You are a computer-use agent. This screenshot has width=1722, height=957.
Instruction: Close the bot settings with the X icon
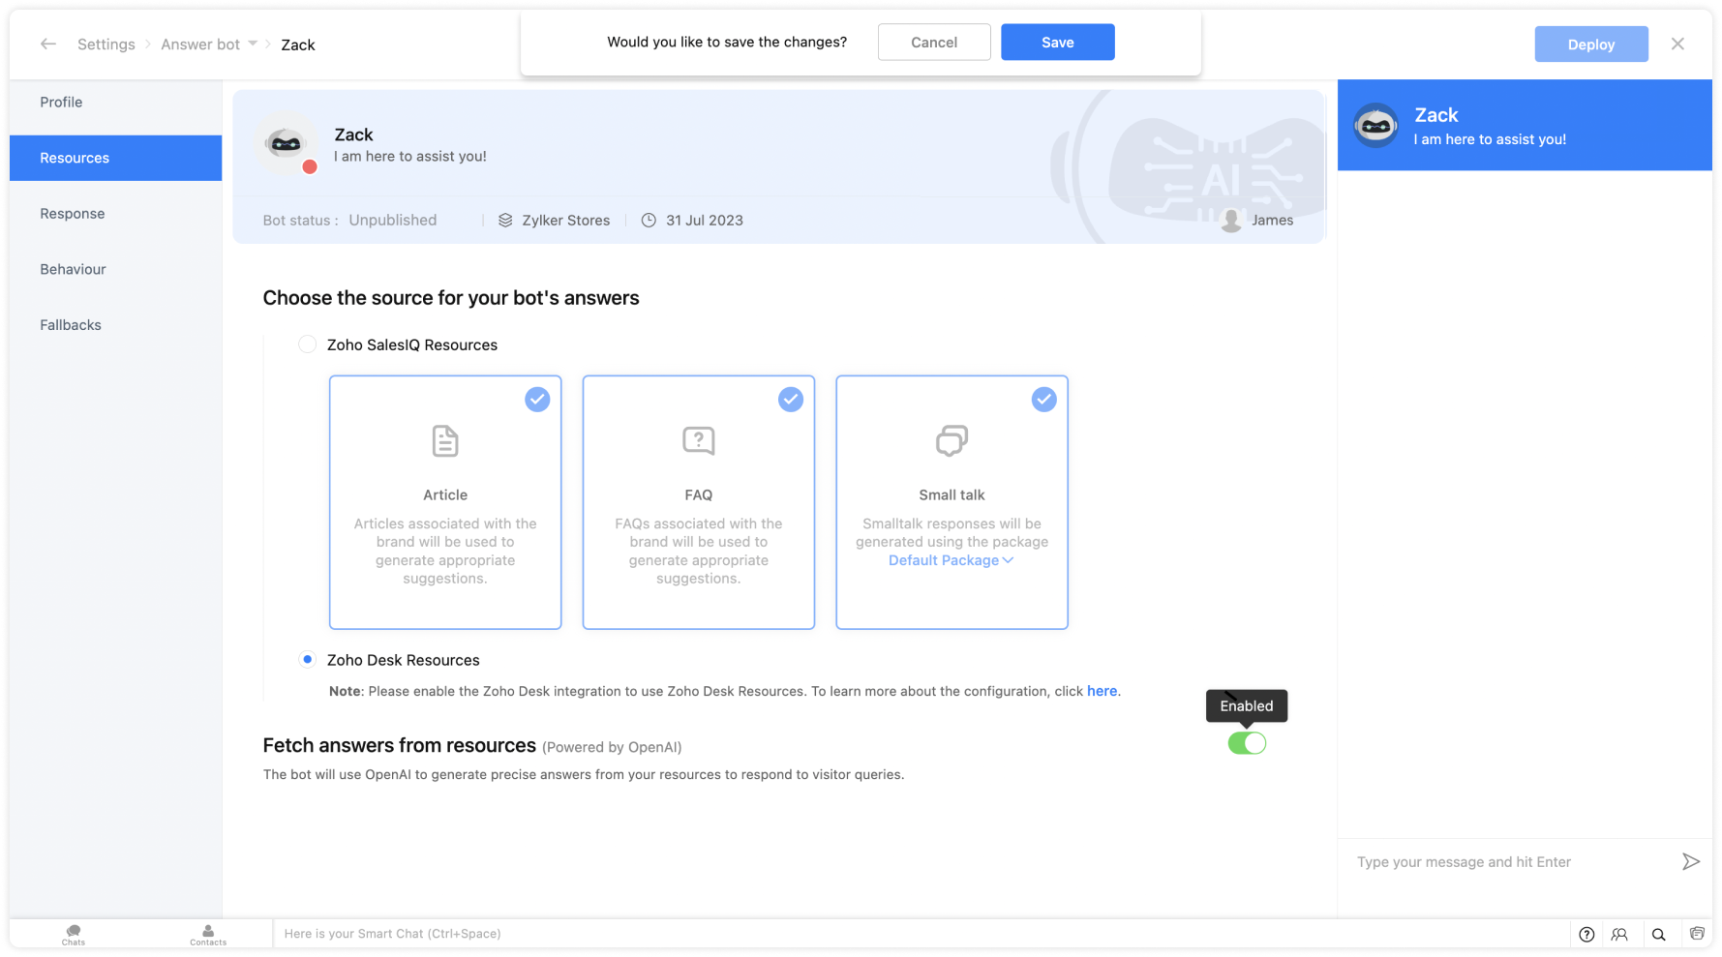coord(1677,45)
